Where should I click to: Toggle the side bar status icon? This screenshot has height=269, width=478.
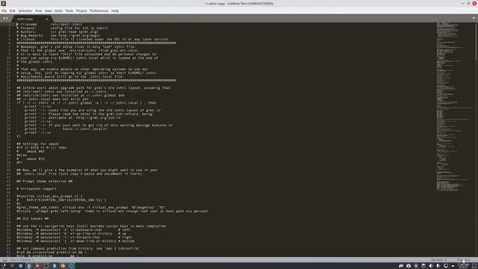click(x=5, y=260)
